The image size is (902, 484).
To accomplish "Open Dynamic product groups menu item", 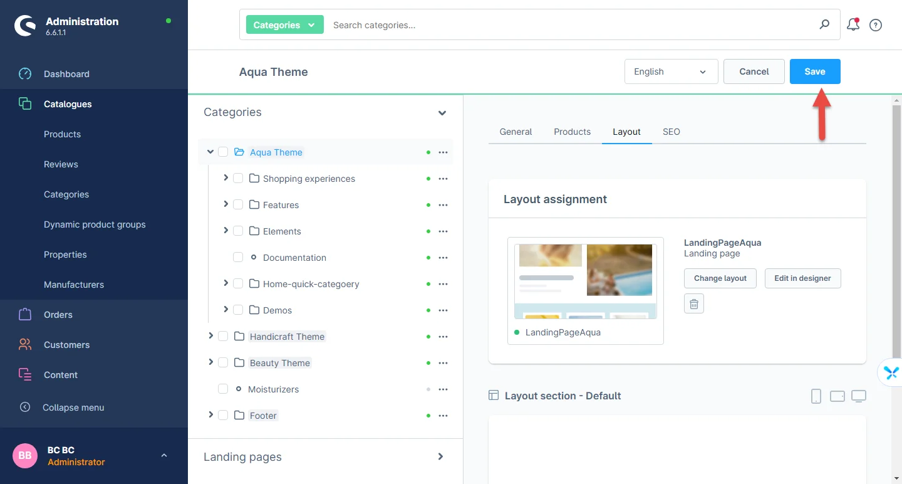I will 95,224.
